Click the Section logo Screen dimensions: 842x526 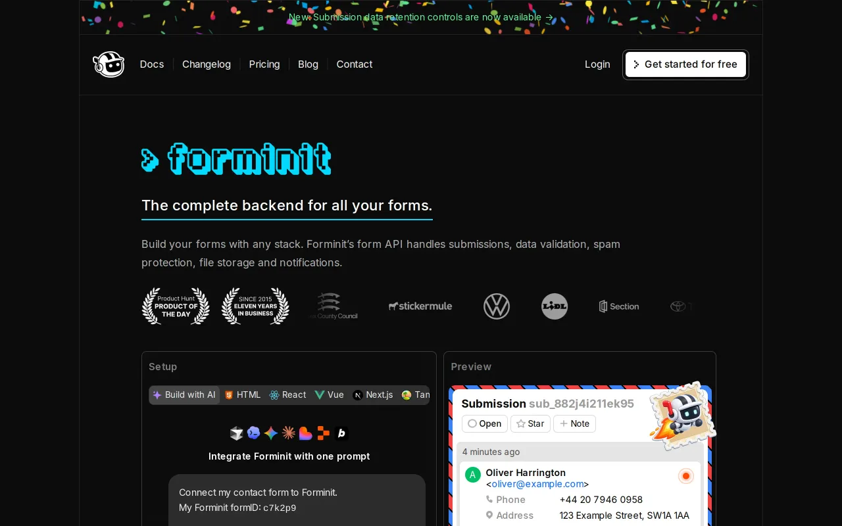tap(619, 306)
